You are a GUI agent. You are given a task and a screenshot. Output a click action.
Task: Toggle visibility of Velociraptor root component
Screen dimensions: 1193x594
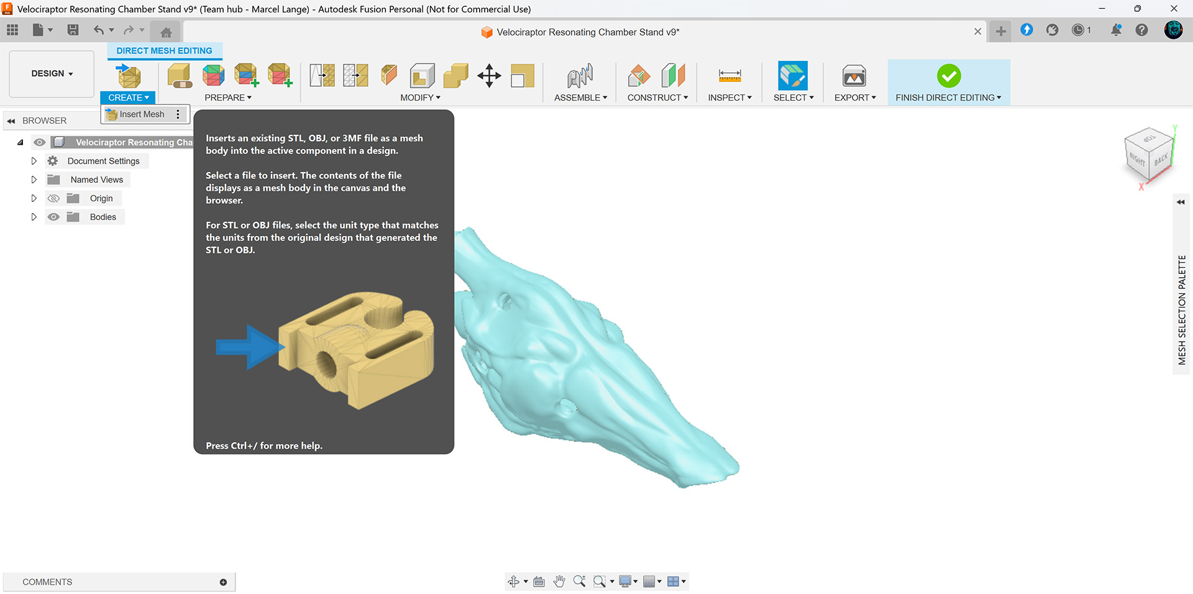click(x=39, y=142)
